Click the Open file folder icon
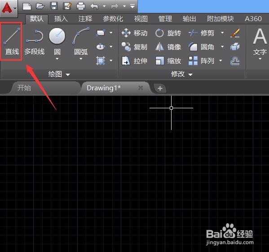The height and width of the screenshot is (252, 269). point(40,6)
